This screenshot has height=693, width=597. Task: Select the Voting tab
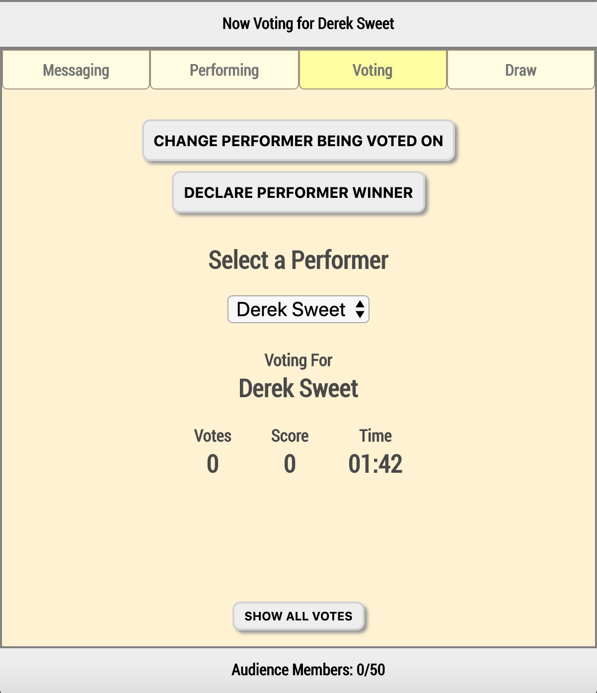pyautogui.click(x=373, y=70)
